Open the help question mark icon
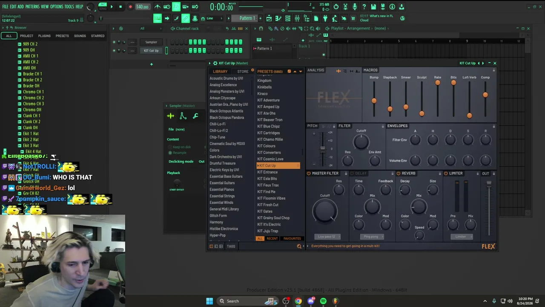This screenshot has height=307, width=545. pyautogui.click(x=364, y=7)
